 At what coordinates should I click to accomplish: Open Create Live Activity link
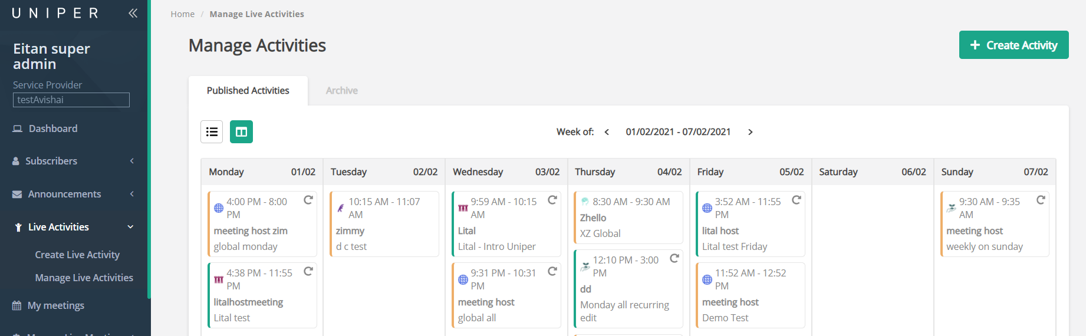[x=77, y=255]
